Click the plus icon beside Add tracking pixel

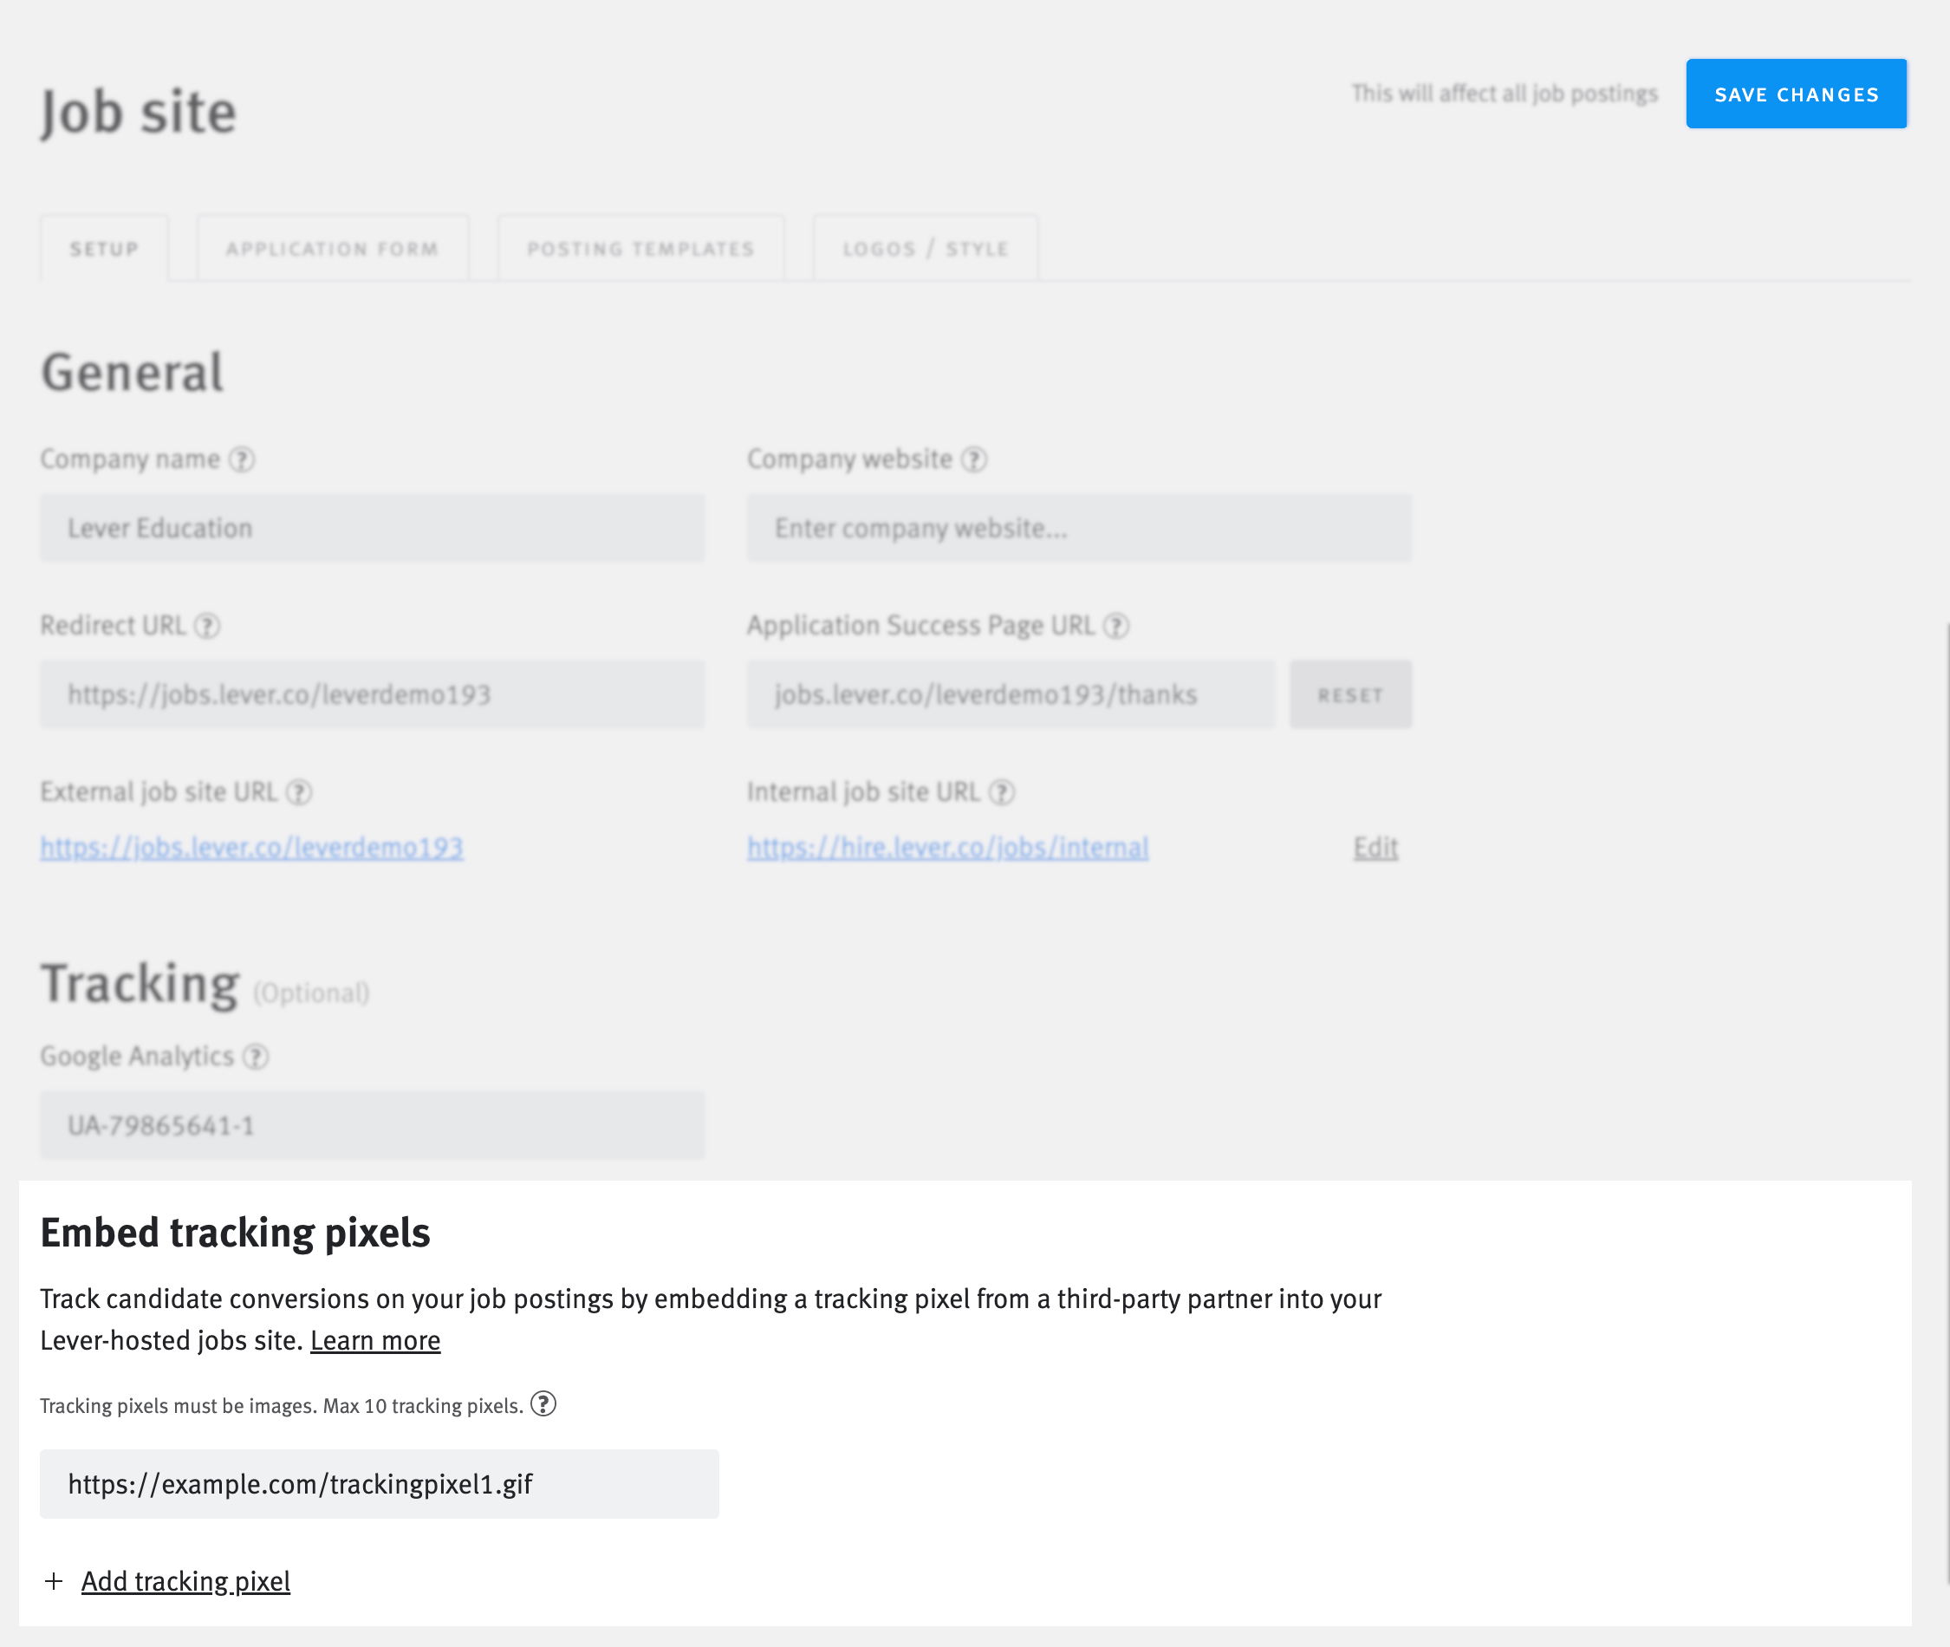click(x=53, y=1581)
